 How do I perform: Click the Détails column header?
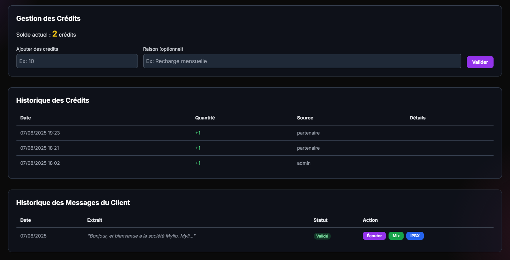[417, 118]
